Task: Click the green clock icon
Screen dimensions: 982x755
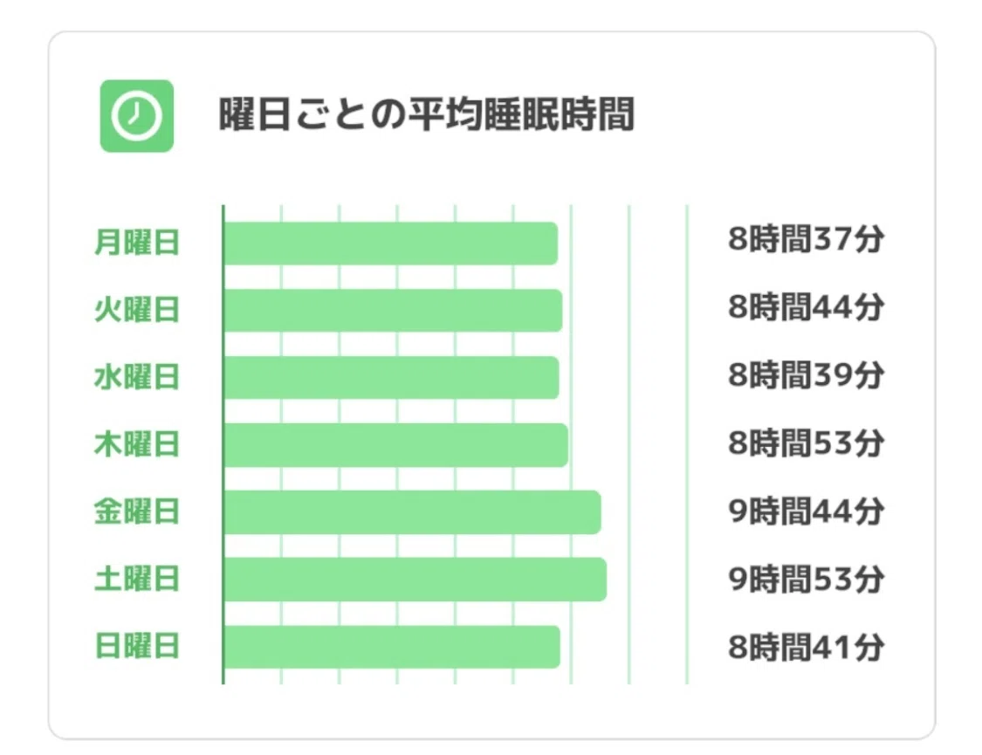Action: [x=136, y=116]
